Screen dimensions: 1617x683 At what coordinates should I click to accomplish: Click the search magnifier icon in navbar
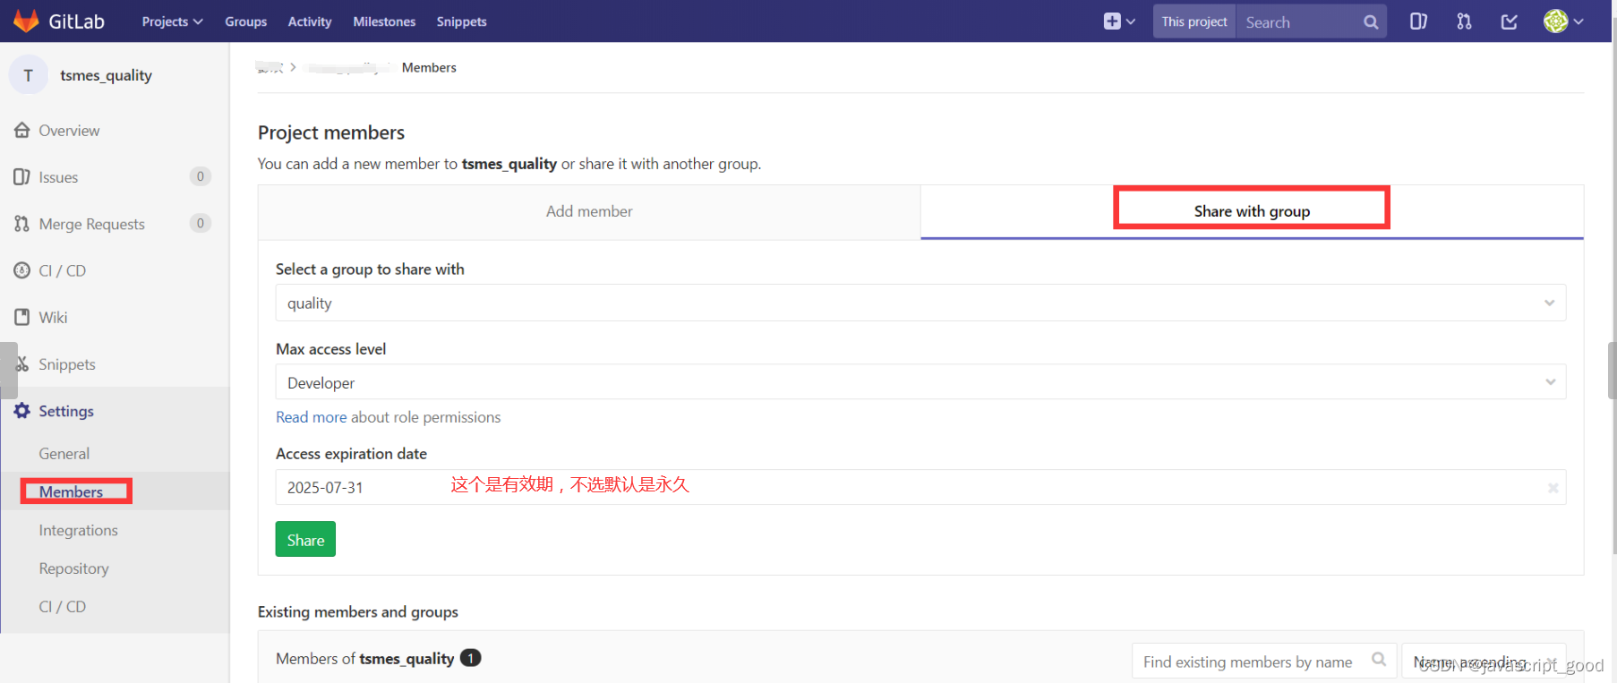pos(1371,22)
